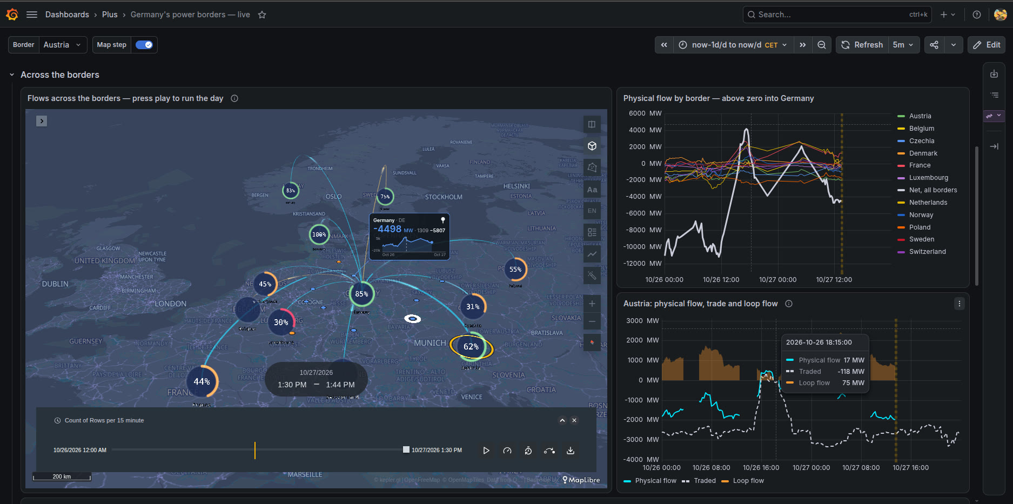Open EN map locale button
The height and width of the screenshot is (504, 1013).
(x=592, y=211)
